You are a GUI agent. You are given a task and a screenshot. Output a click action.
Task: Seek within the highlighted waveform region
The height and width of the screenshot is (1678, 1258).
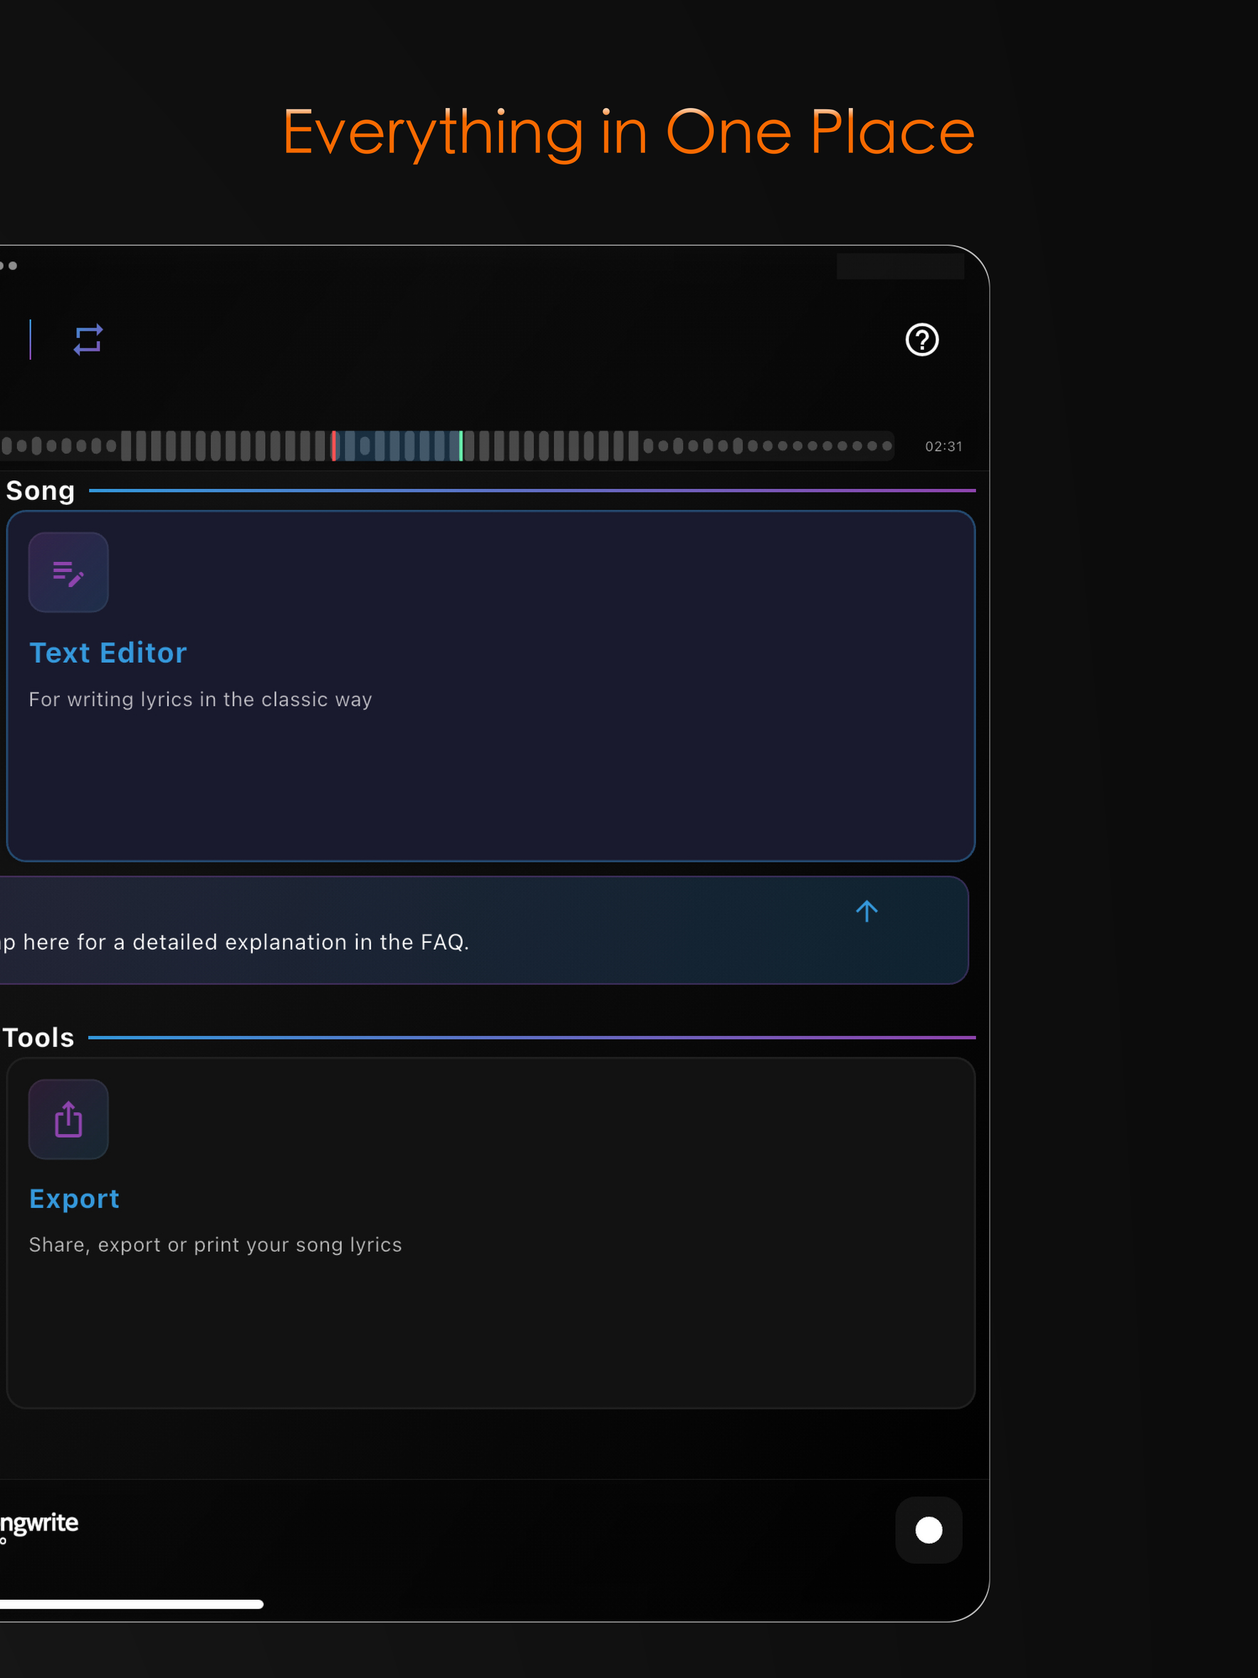click(397, 445)
